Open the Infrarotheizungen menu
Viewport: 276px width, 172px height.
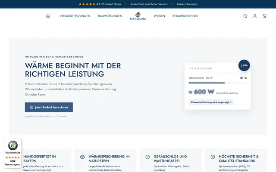click(75, 16)
